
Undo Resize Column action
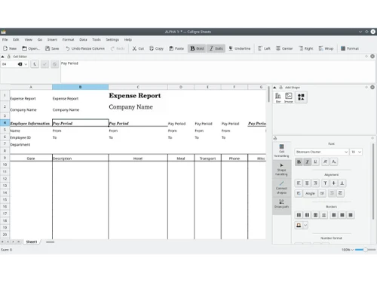click(85, 48)
